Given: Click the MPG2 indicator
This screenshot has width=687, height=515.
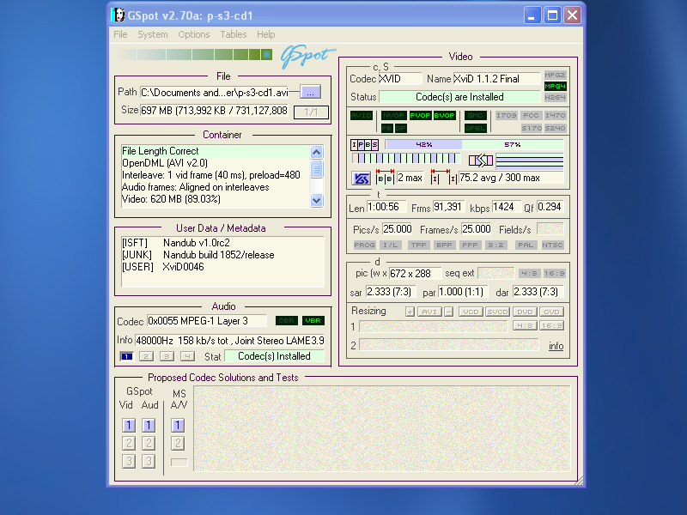Looking at the screenshot, I should tap(555, 75).
